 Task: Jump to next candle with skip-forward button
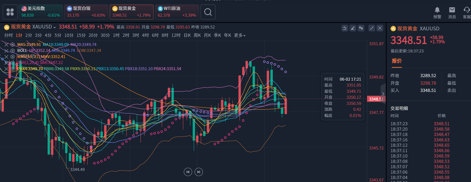199,172
